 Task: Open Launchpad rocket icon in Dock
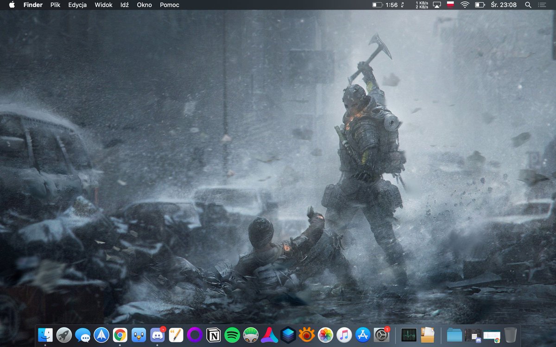point(64,335)
